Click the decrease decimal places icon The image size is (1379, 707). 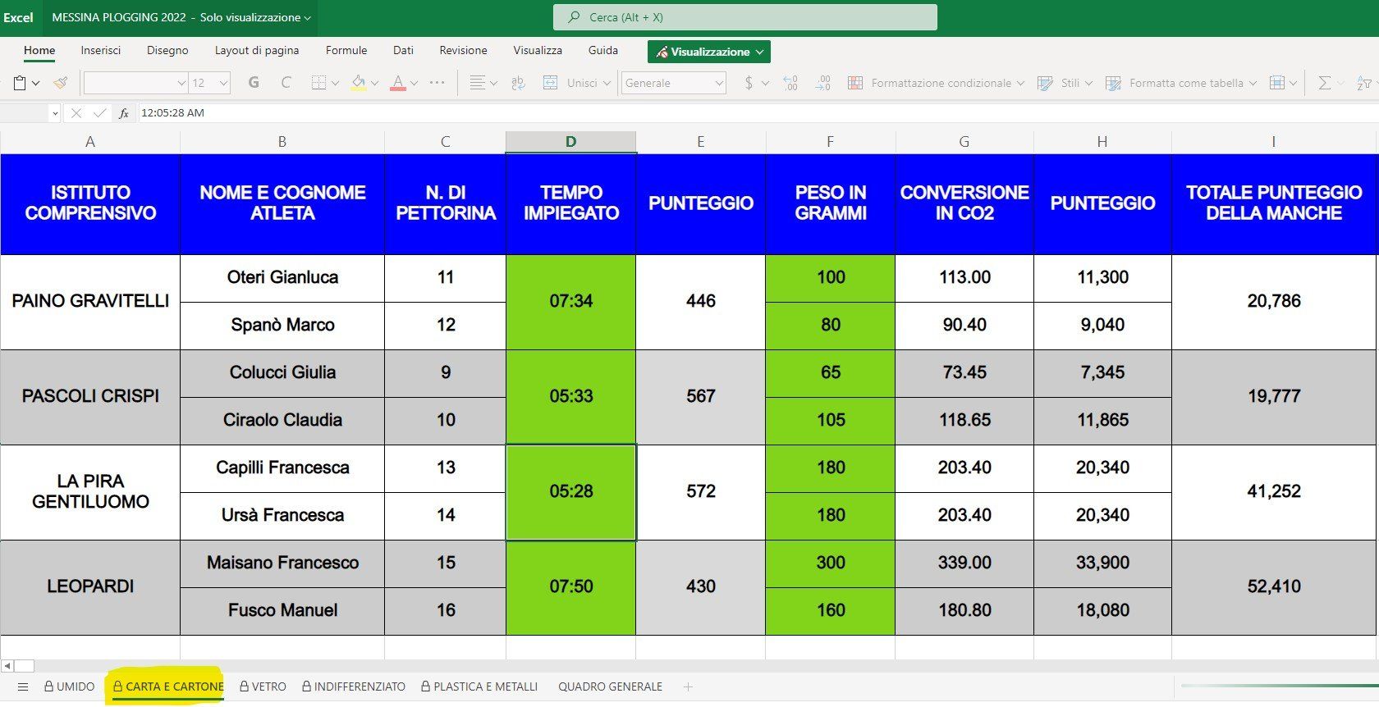tap(822, 83)
